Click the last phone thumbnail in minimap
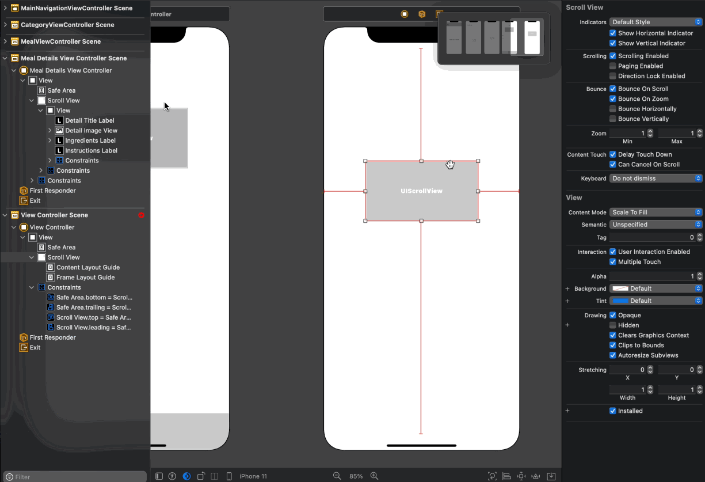This screenshot has height=482, width=705. pos(532,37)
